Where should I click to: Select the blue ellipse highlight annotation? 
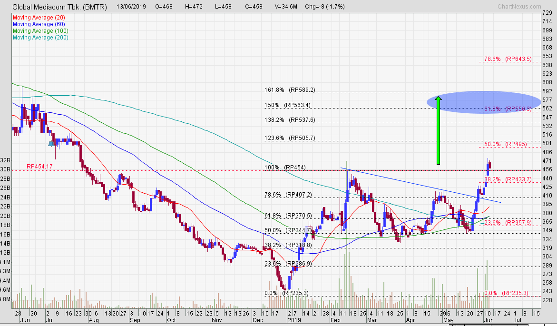click(483, 101)
